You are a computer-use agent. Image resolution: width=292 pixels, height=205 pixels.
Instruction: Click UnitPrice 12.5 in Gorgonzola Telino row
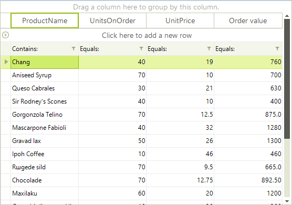[180, 115]
